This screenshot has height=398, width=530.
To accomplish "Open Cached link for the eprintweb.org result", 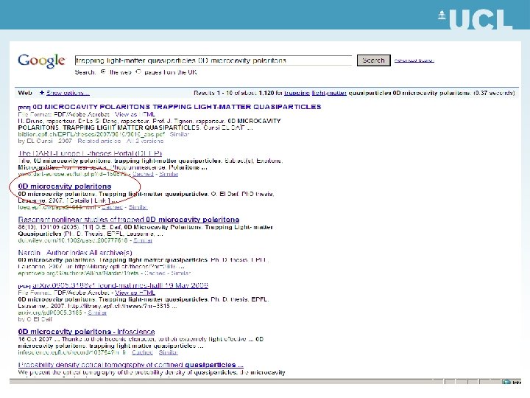I will (155, 273).
